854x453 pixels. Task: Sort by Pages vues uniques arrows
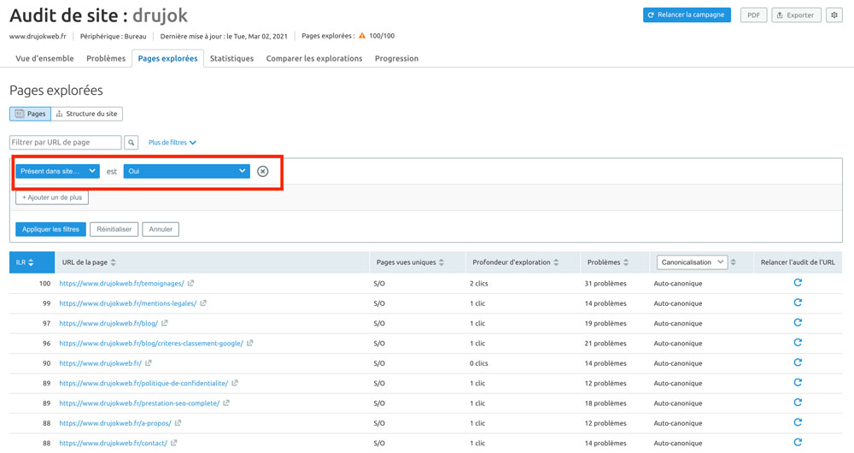coord(442,262)
